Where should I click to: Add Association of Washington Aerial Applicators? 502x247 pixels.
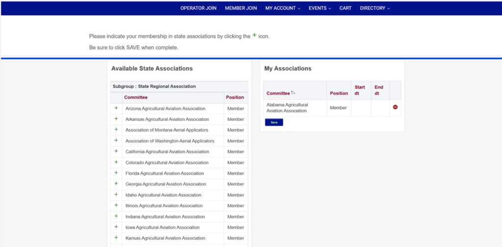[x=116, y=140]
